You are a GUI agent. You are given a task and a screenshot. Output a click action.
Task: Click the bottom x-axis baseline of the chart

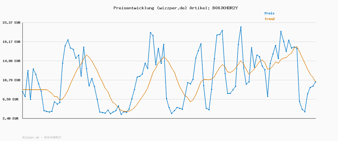click(169, 118)
